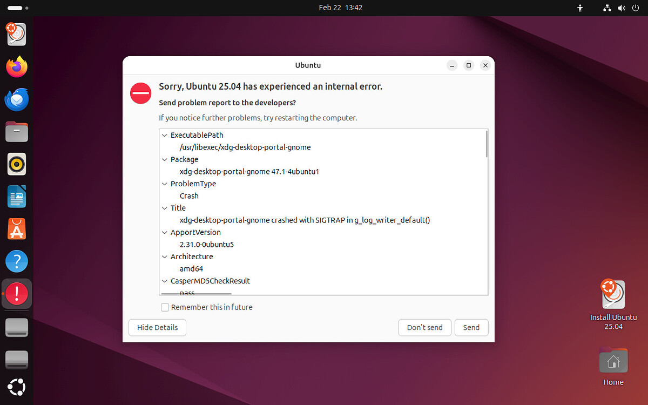Open the system power menu
This screenshot has width=648, height=405.
(636, 8)
